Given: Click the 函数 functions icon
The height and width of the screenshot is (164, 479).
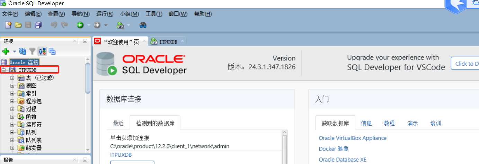Looking at the screenshot, I should [x=21, y=117].
